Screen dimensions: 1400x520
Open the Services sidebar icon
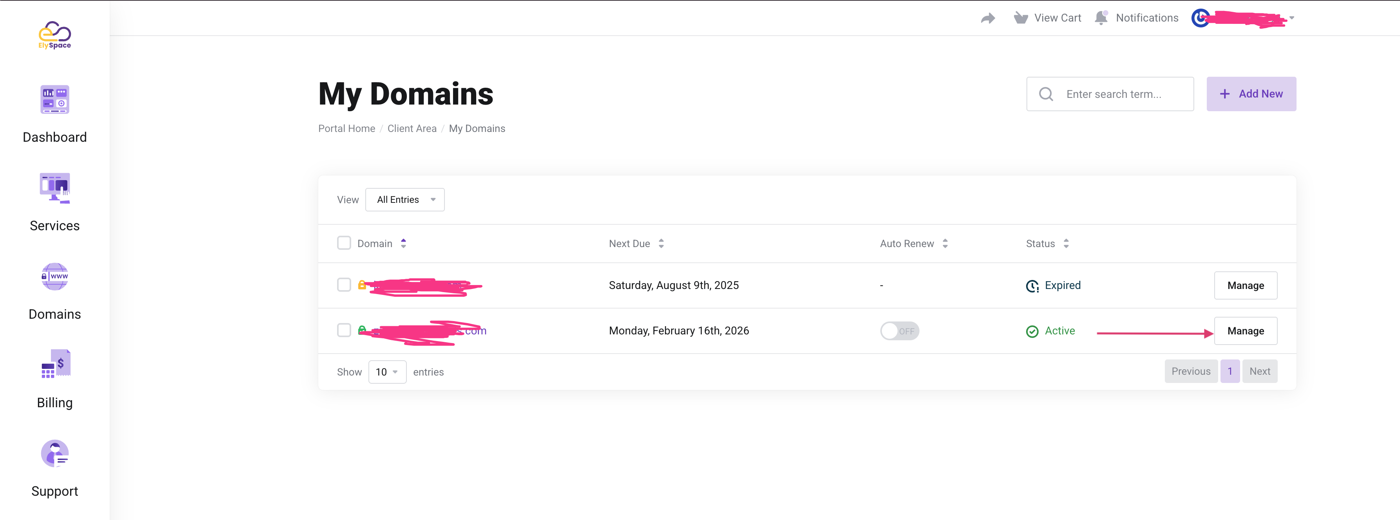point(54,188)
